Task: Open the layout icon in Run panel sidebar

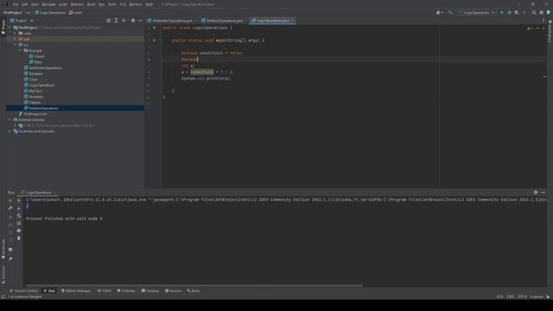Action: (x=10, y=250)
